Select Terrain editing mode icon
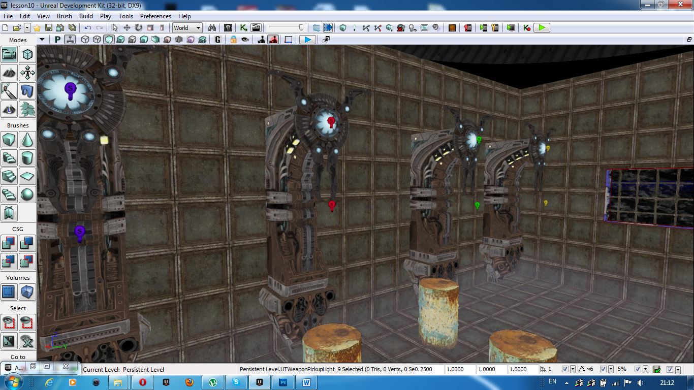The width and height of the screenshot is (694, 390). click(9, 73)
